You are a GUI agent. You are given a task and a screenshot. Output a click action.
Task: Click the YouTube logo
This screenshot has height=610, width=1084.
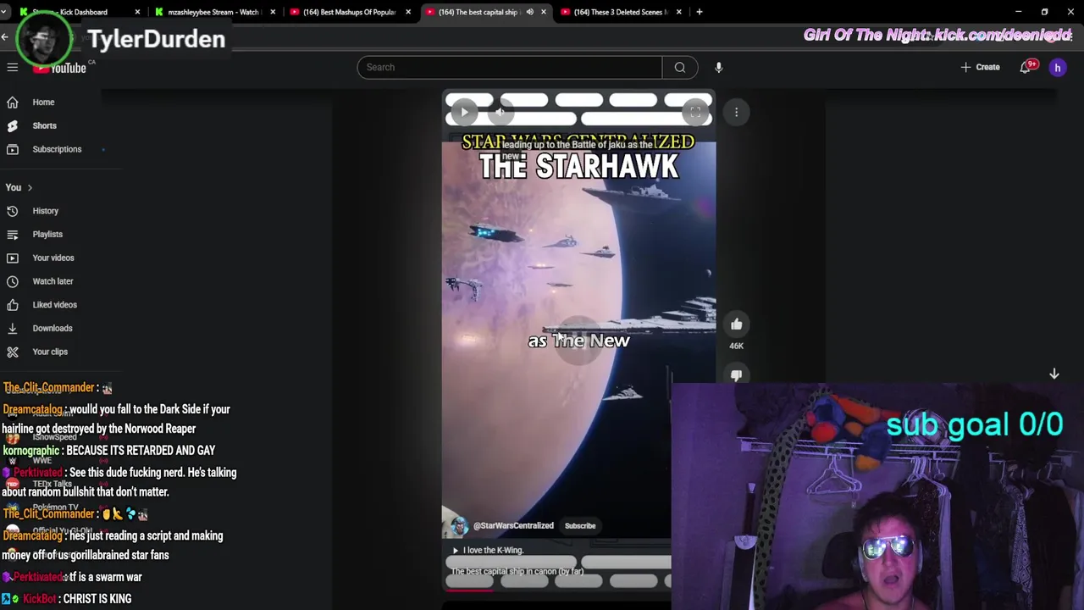tap(61, 68)
